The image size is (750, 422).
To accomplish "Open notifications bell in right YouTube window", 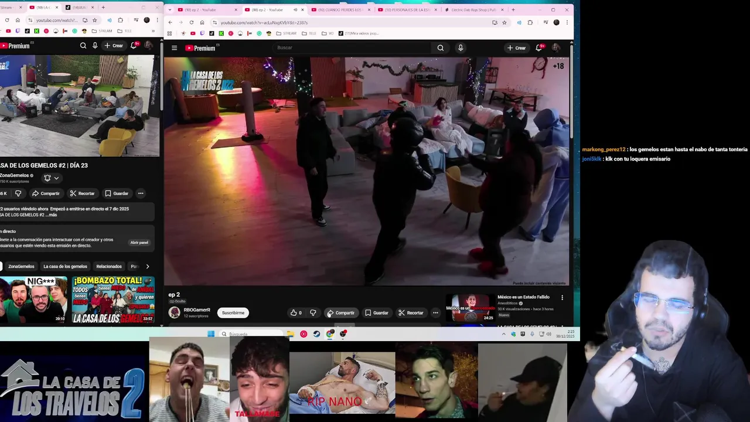I will 538,48.
